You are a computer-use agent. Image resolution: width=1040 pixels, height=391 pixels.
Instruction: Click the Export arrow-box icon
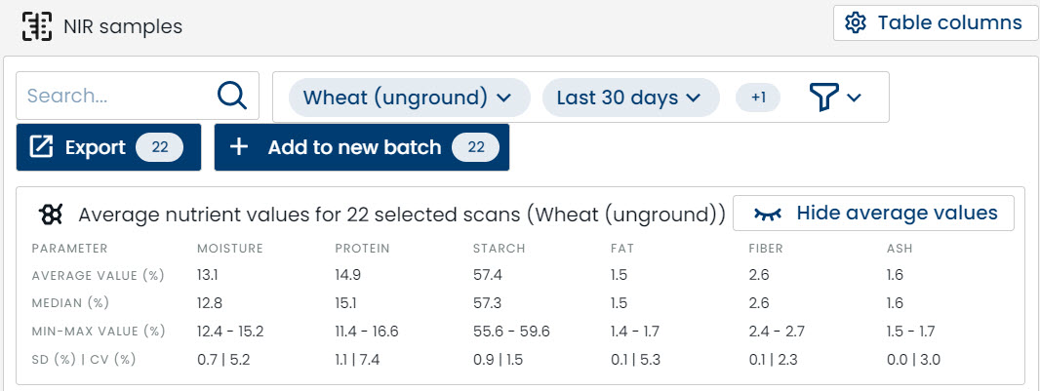(x=41, y=147)
